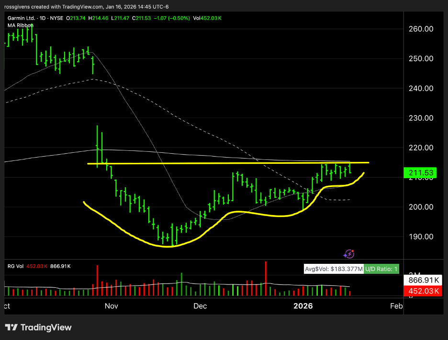Click the 2026 label on the time axis
Image resolution: width=448 pixels, height=340 pixels.
[303, 306]
